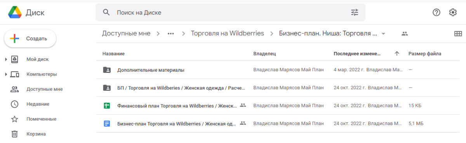Screen dimensions: 466x143
Task: Sort by Название column header
Action: coord(113,53)
